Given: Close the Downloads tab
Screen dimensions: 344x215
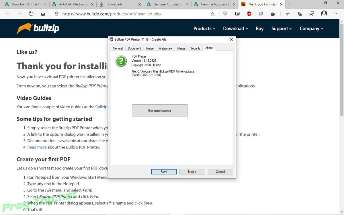Looking at the screenshot, I should (140, 4).
